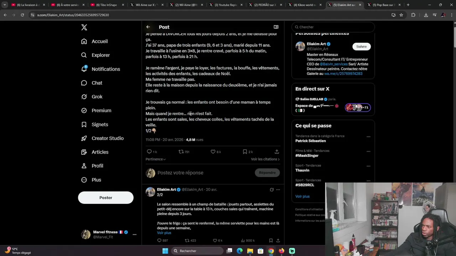The image size is (456, 256).
Task: Bookmark this page with the star icon
Action: click(401, 15)
